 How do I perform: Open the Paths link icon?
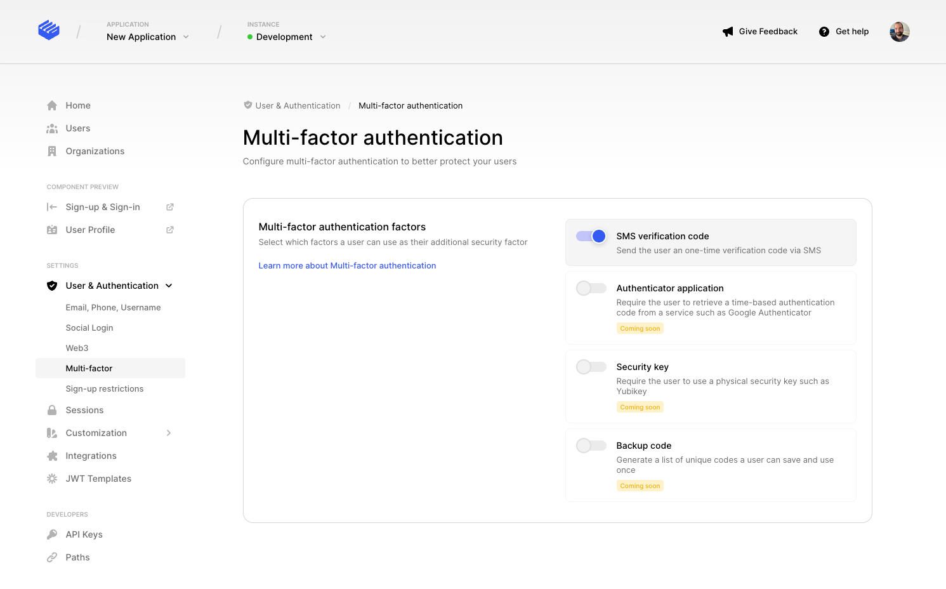53,557
